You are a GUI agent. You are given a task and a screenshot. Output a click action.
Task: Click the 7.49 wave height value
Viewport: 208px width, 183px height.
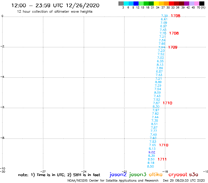click(153, 135)
